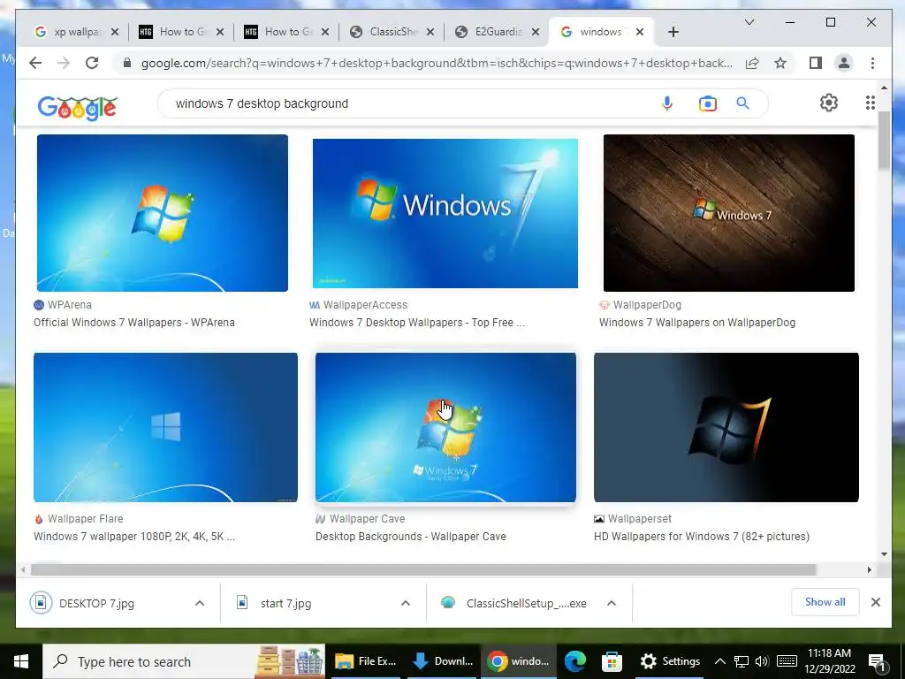Image resolution: width=905 pixels, height=679 pixels.
Task: Close the ClassicShell tab
Action: (430, 32)
